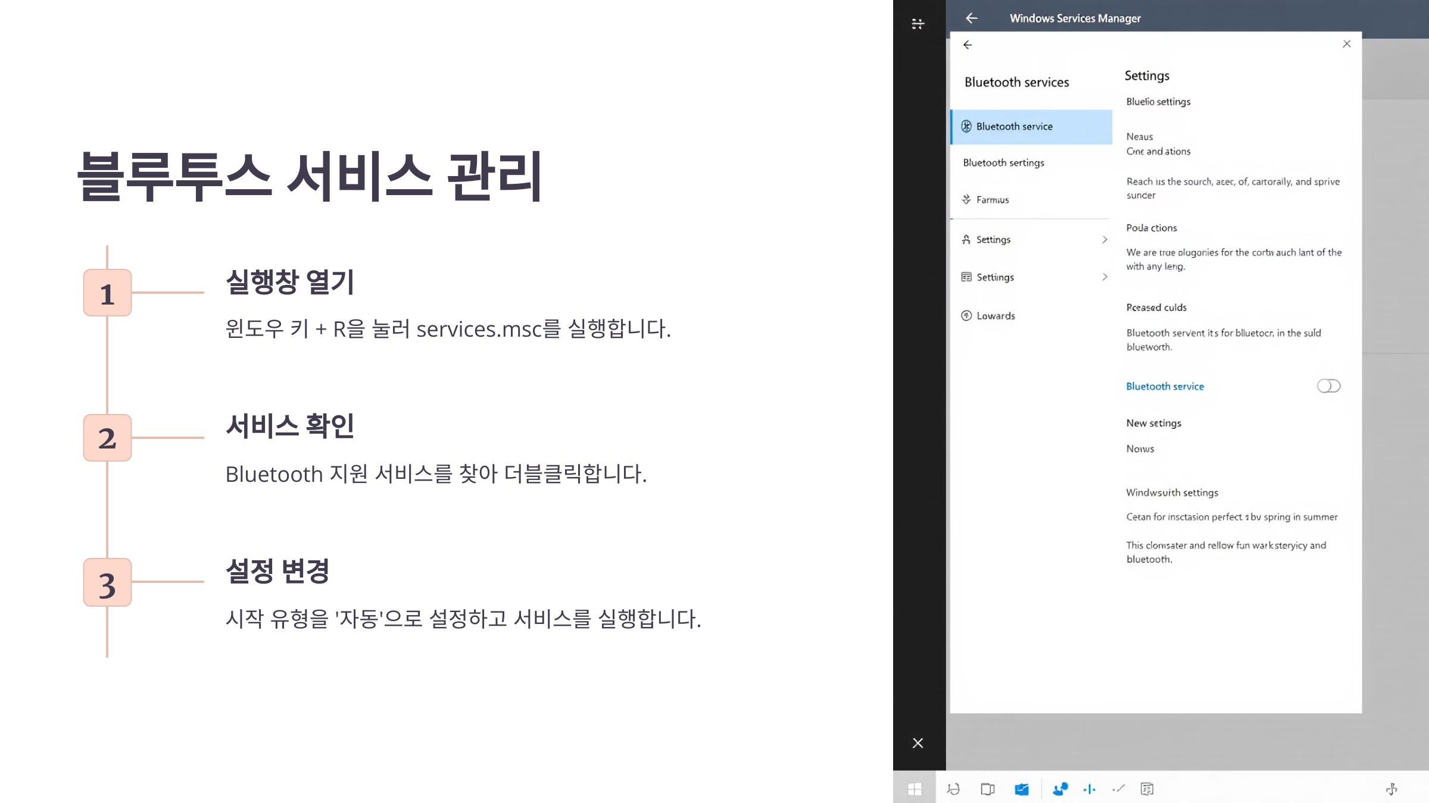The height and width of the screenshot is (803, 1429).
Task: Click the X icon in the dark sidebar
Action: [918, 743]
